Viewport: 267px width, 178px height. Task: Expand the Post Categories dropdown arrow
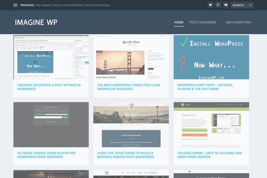click(x=218, y=22)
